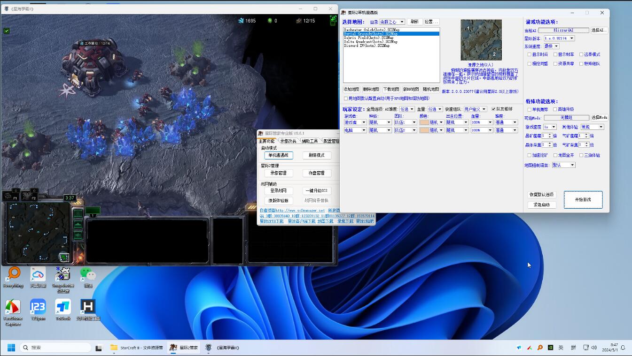
Task: Click the 开始游戏 button
Action: pyautogui.click(x=583, y=199)
